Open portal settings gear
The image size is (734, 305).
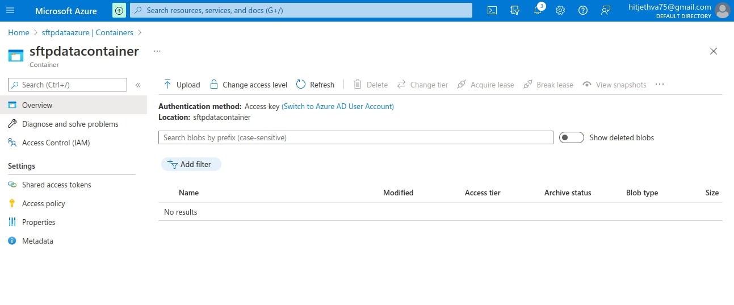560,10
